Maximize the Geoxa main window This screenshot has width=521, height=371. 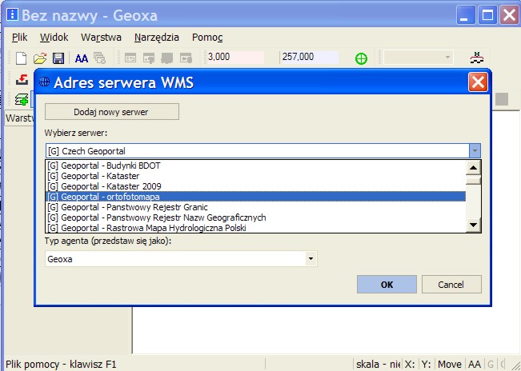[x=487, y=15]
